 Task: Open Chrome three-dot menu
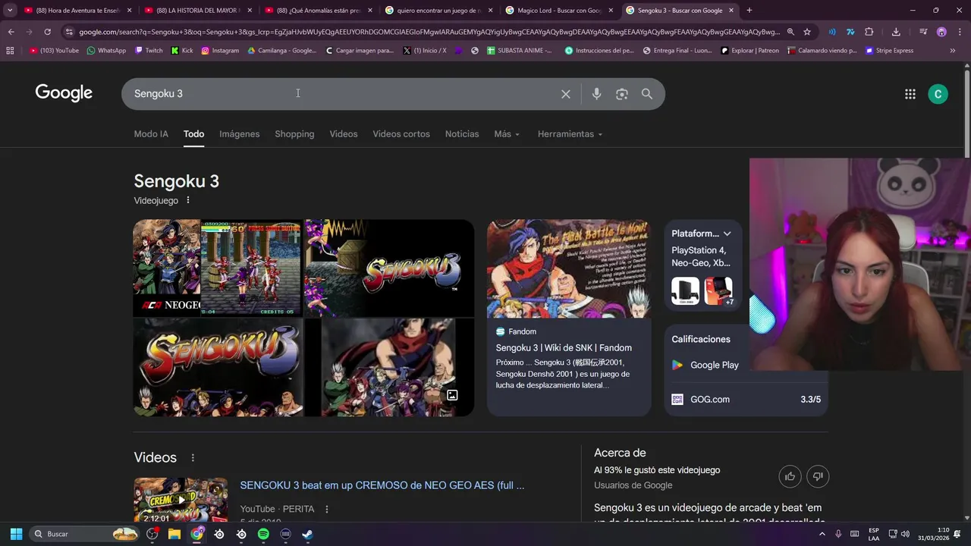(960, 32)
